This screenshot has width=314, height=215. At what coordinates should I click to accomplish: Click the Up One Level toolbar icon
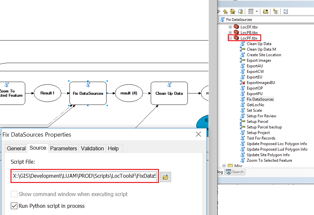click(x=225, y=11)
